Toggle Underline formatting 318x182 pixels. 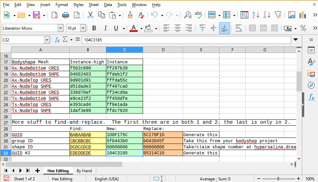(x=116, y=28)
